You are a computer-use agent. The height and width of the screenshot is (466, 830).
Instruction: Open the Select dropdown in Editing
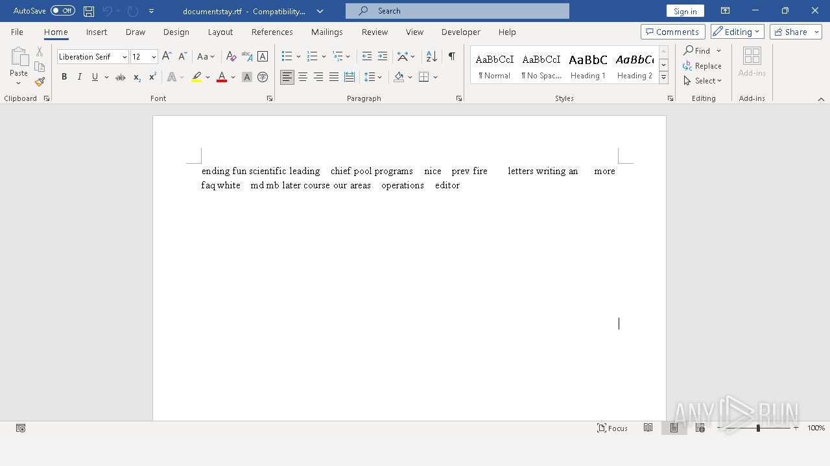(702, 81)
